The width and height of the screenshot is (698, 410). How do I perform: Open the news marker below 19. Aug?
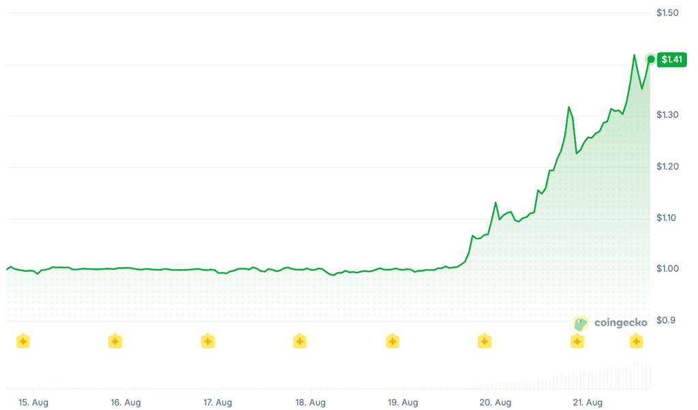click(392, 341)
